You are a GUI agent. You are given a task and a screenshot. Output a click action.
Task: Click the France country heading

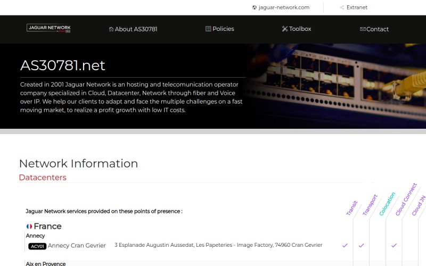pos(47,226)
